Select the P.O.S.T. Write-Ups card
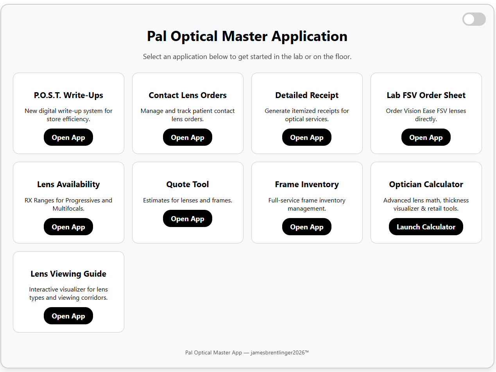 tap(68, 95)
